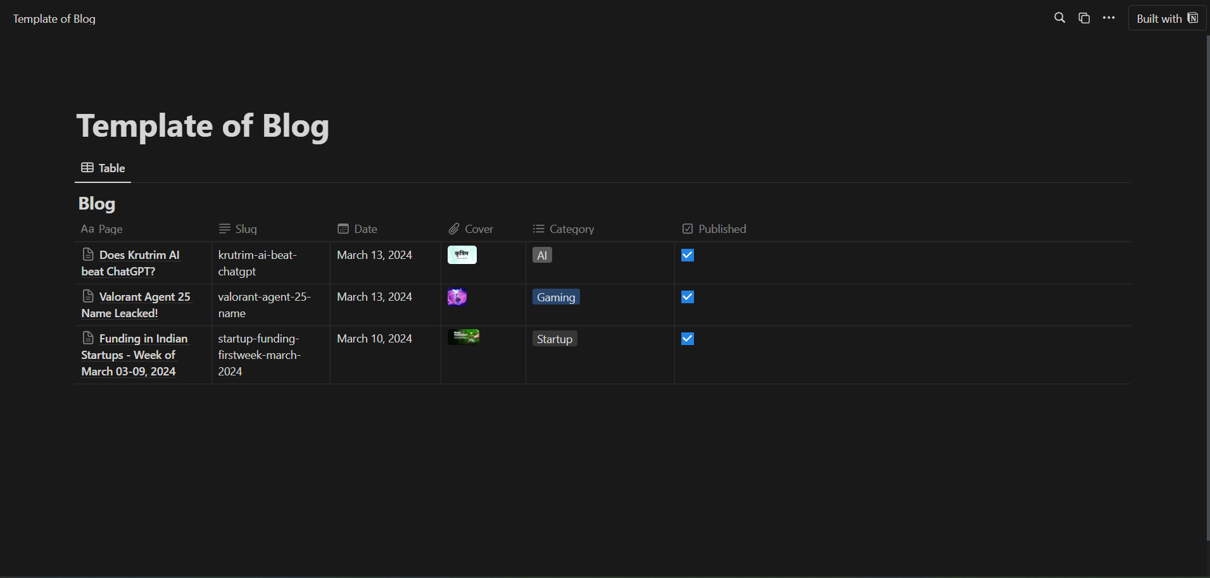Click the Gaming category tag

click(556, 297)
